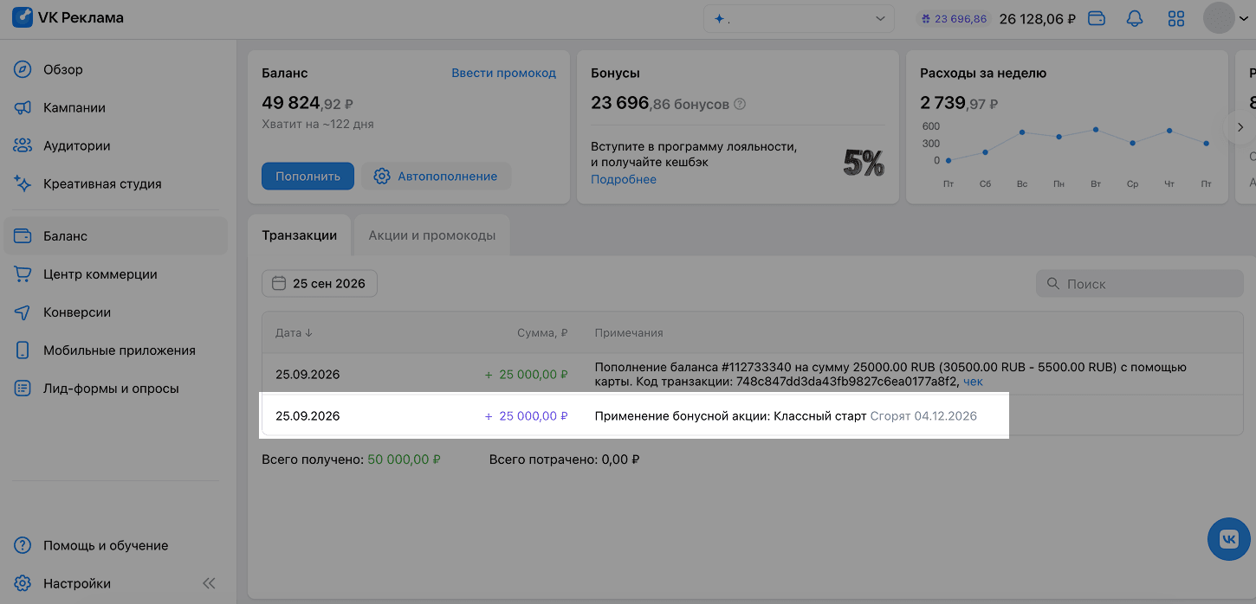The height and width of the screenshot is (604, 1256).
Task: Open Автопополнение settings button
Action: coord(436,177)
